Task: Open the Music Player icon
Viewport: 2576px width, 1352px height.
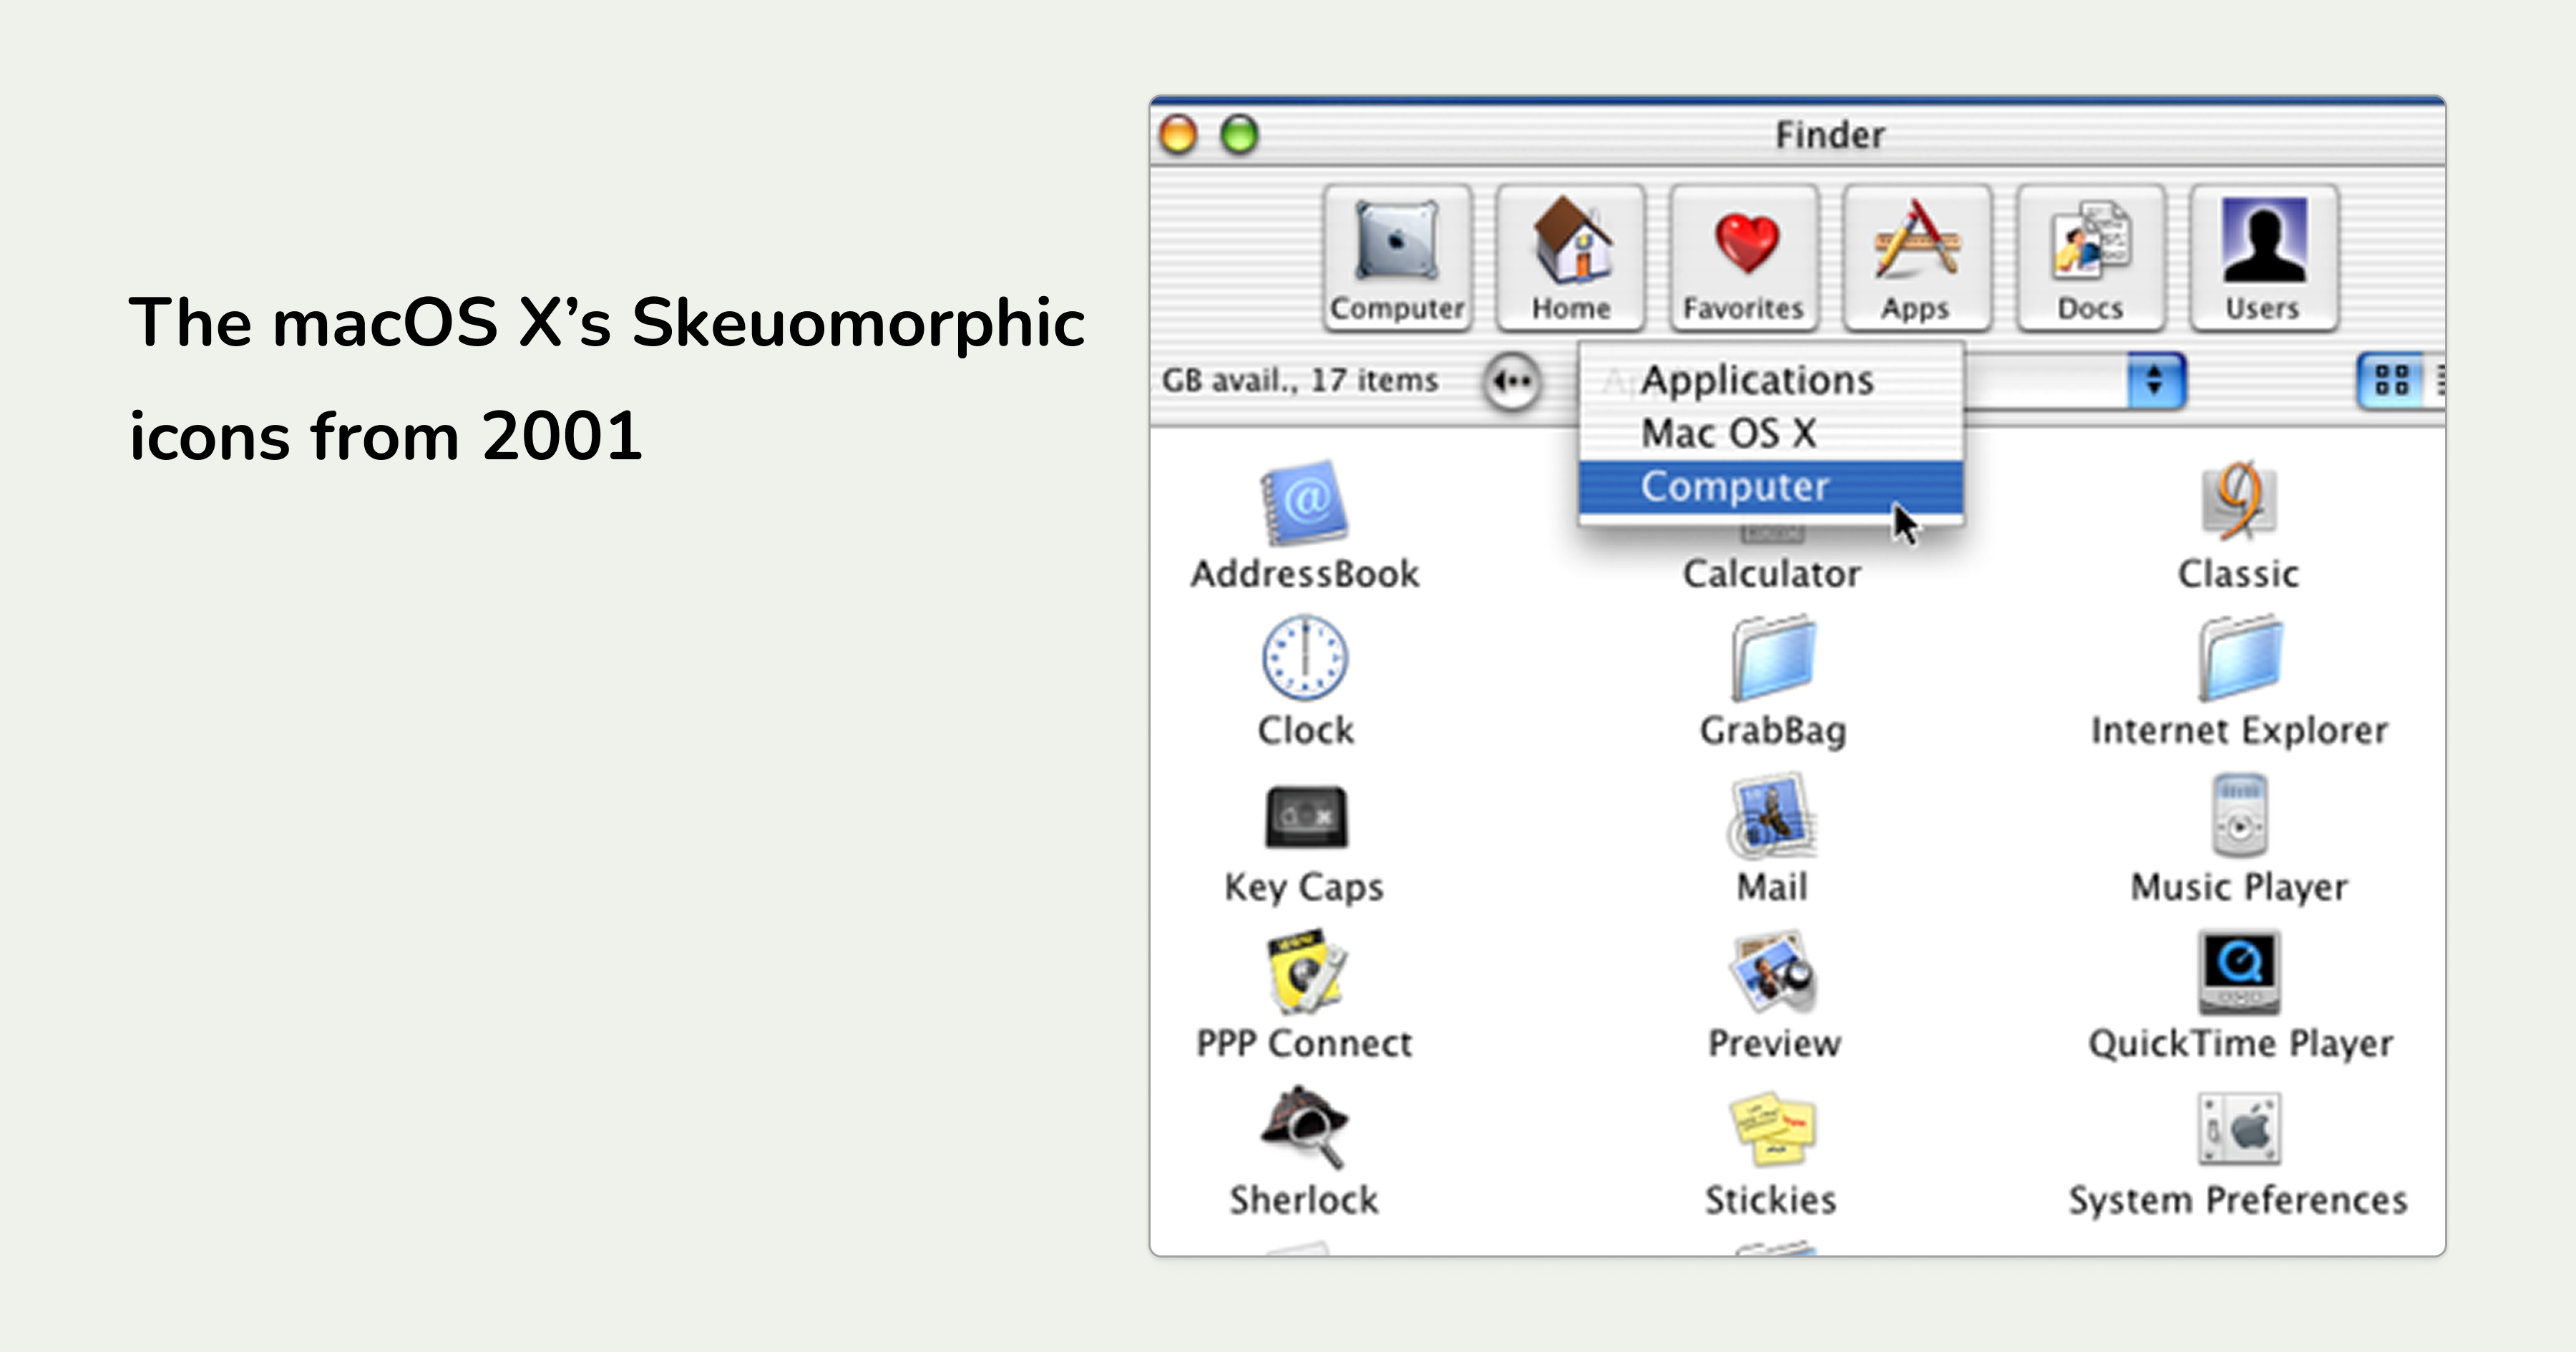Action: tap(2239, 816)
